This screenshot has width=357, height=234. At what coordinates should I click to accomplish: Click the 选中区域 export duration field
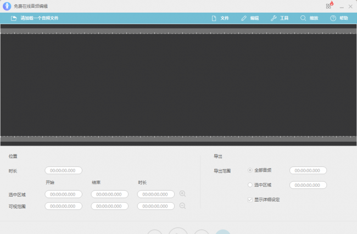[x=308, y=185]
